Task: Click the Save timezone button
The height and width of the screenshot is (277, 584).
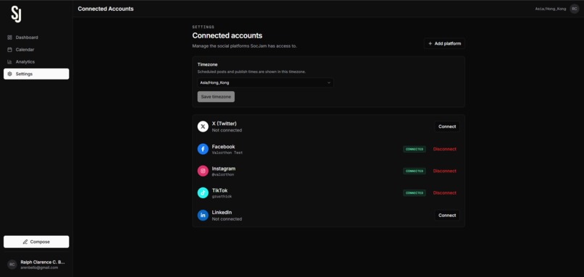Action: pyautogui.click(x=216, y=97)
